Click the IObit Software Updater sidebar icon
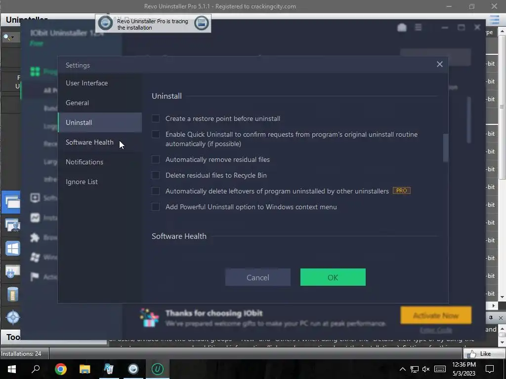The image size is (506, 379). pyautogui.click(x=35, y=197)
